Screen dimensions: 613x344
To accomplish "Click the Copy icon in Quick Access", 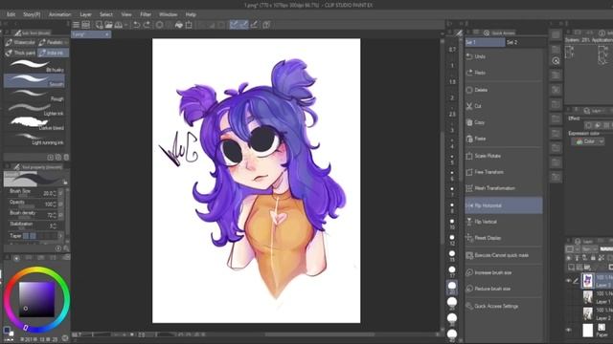I will coord(469,122).
